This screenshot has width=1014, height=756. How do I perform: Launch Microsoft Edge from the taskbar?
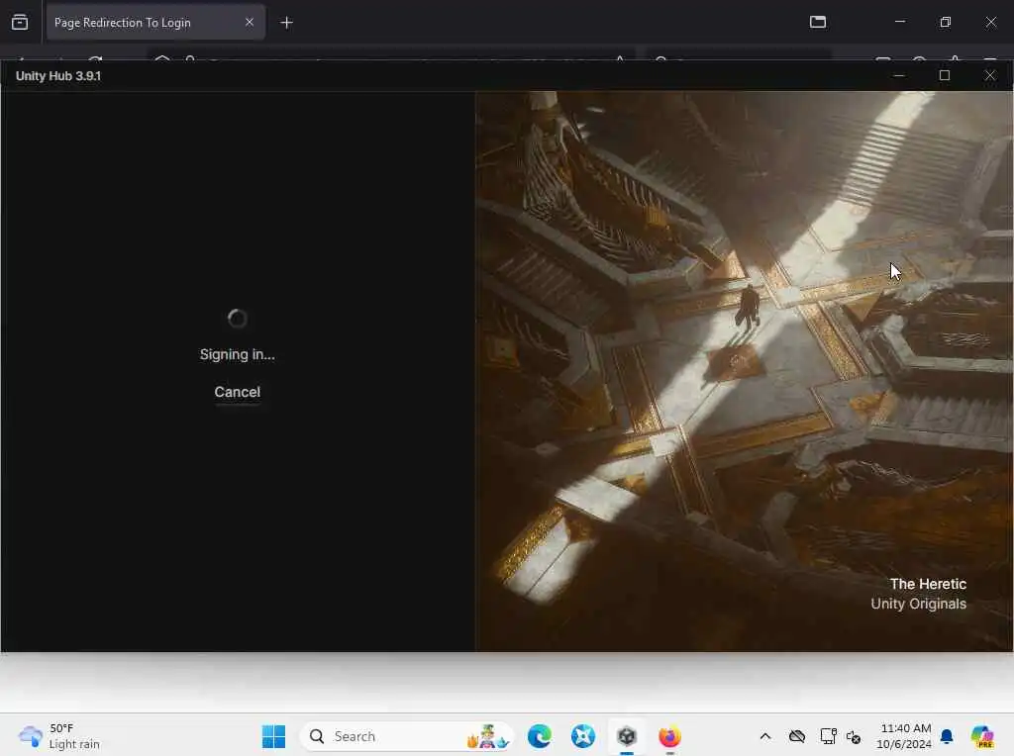click(x=540, y=736)
